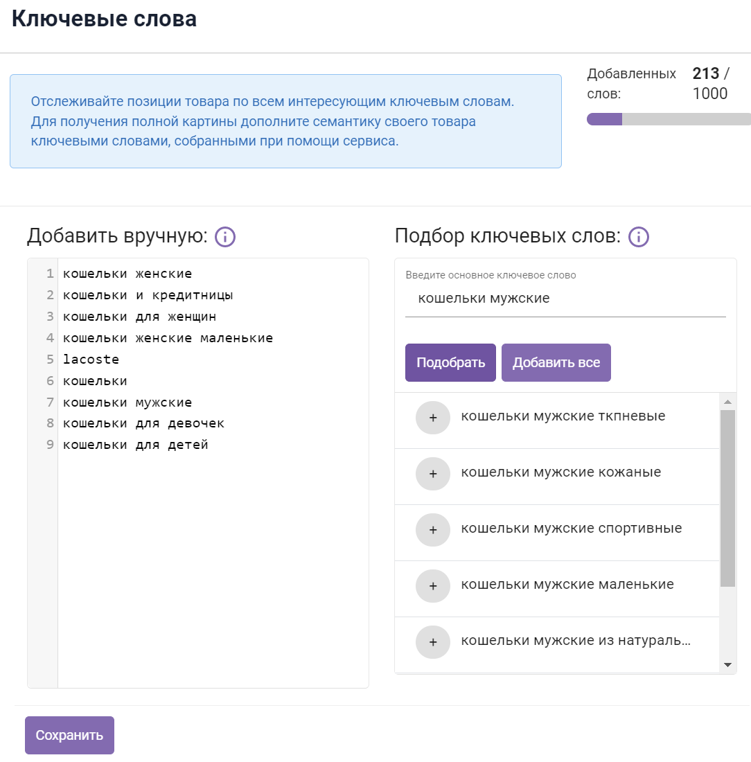751x762 pixels.
Task: Save keywords with Сохранить button
Action: (x=69, y=735)
